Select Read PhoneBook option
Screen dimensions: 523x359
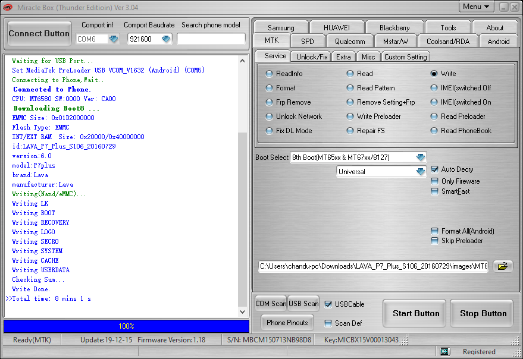[434, 131]
